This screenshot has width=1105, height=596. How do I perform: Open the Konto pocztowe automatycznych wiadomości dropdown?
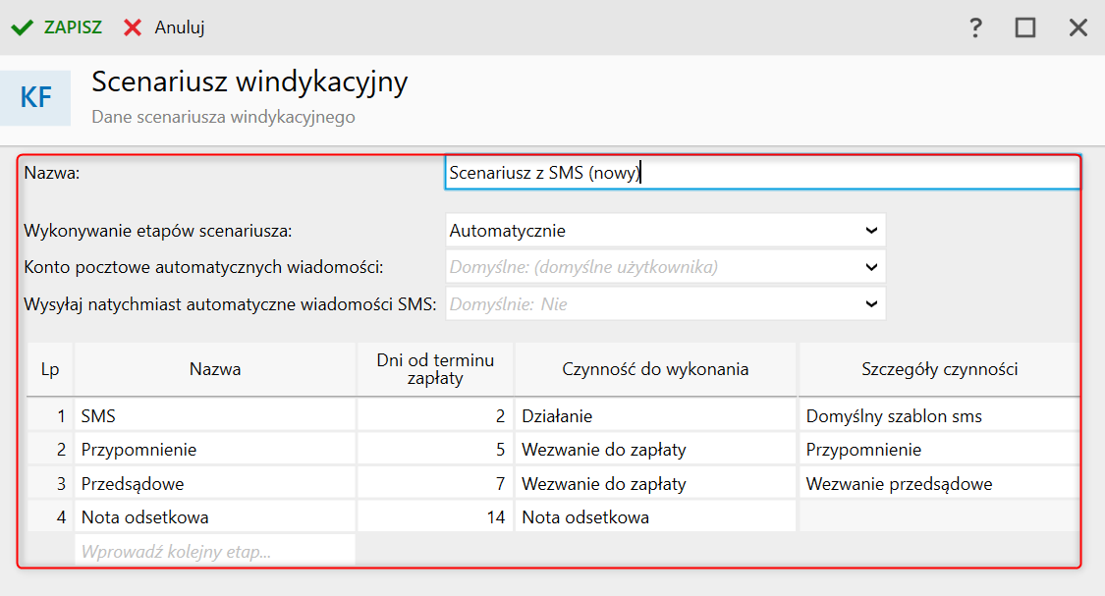pyautogui.click(x=665, y=267)
